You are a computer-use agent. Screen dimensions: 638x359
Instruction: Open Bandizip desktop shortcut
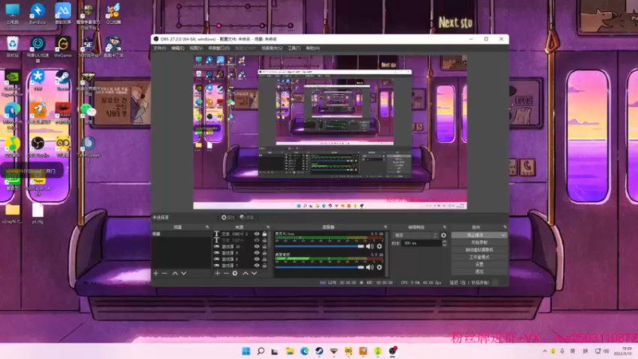point(37,13)
